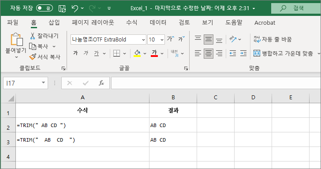Open the file name last-modified dropdown
The height and width of the screenshot is (169, 321).
point(254,8)
